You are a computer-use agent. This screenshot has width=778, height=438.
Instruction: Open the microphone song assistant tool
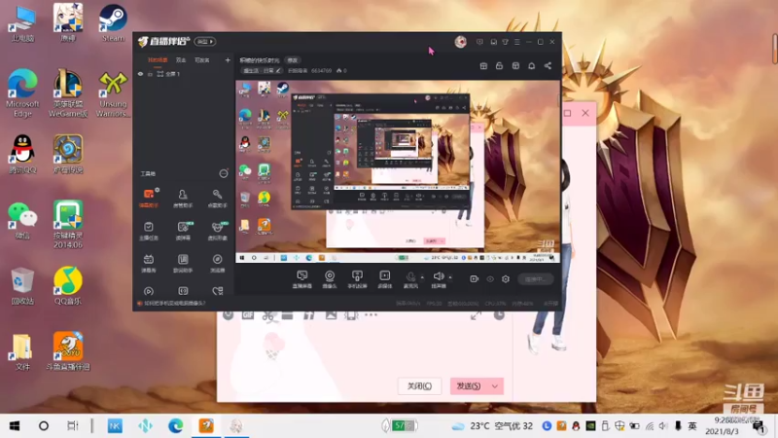[217, 199]
